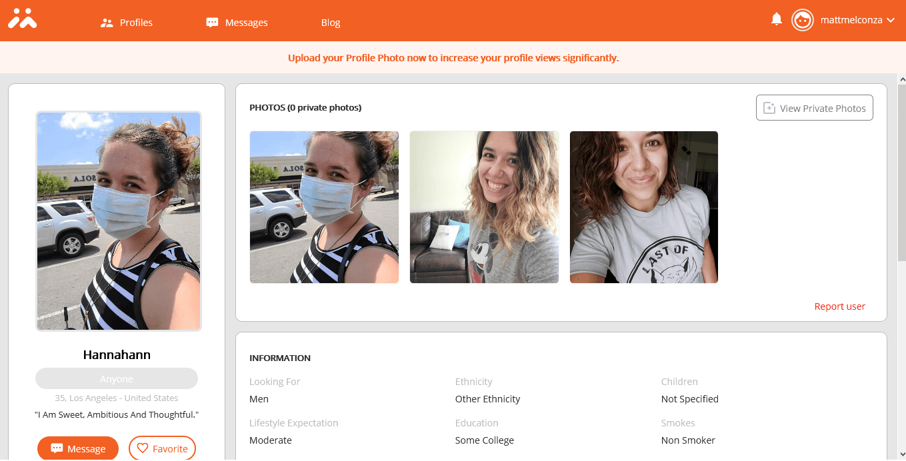The height and width of the screenshot is (461, 906).
Task: Click the 'Ethnicity' label
Action: pos(474,382)
